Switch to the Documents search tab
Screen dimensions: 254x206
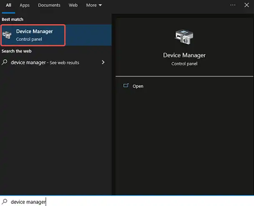point(49,5)
